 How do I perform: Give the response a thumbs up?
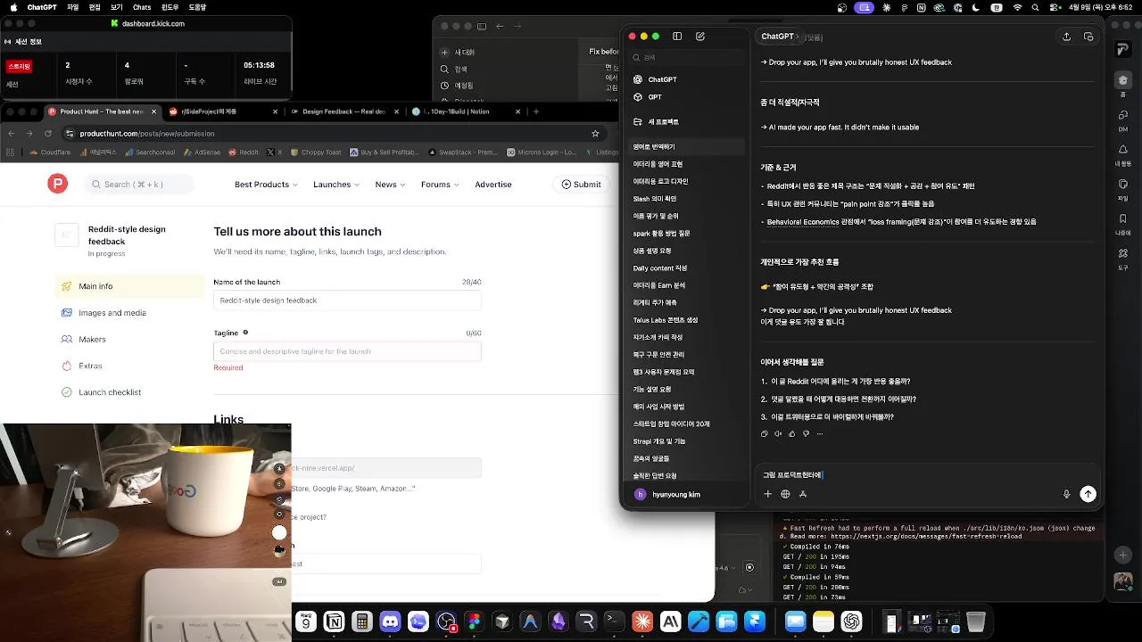(x=792, y=434)
